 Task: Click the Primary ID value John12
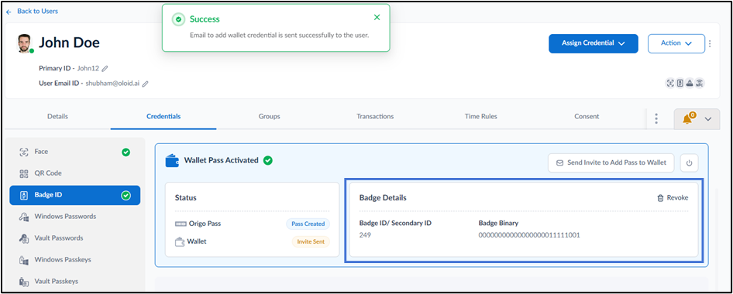pyautogui.click(x=88, y=69)
